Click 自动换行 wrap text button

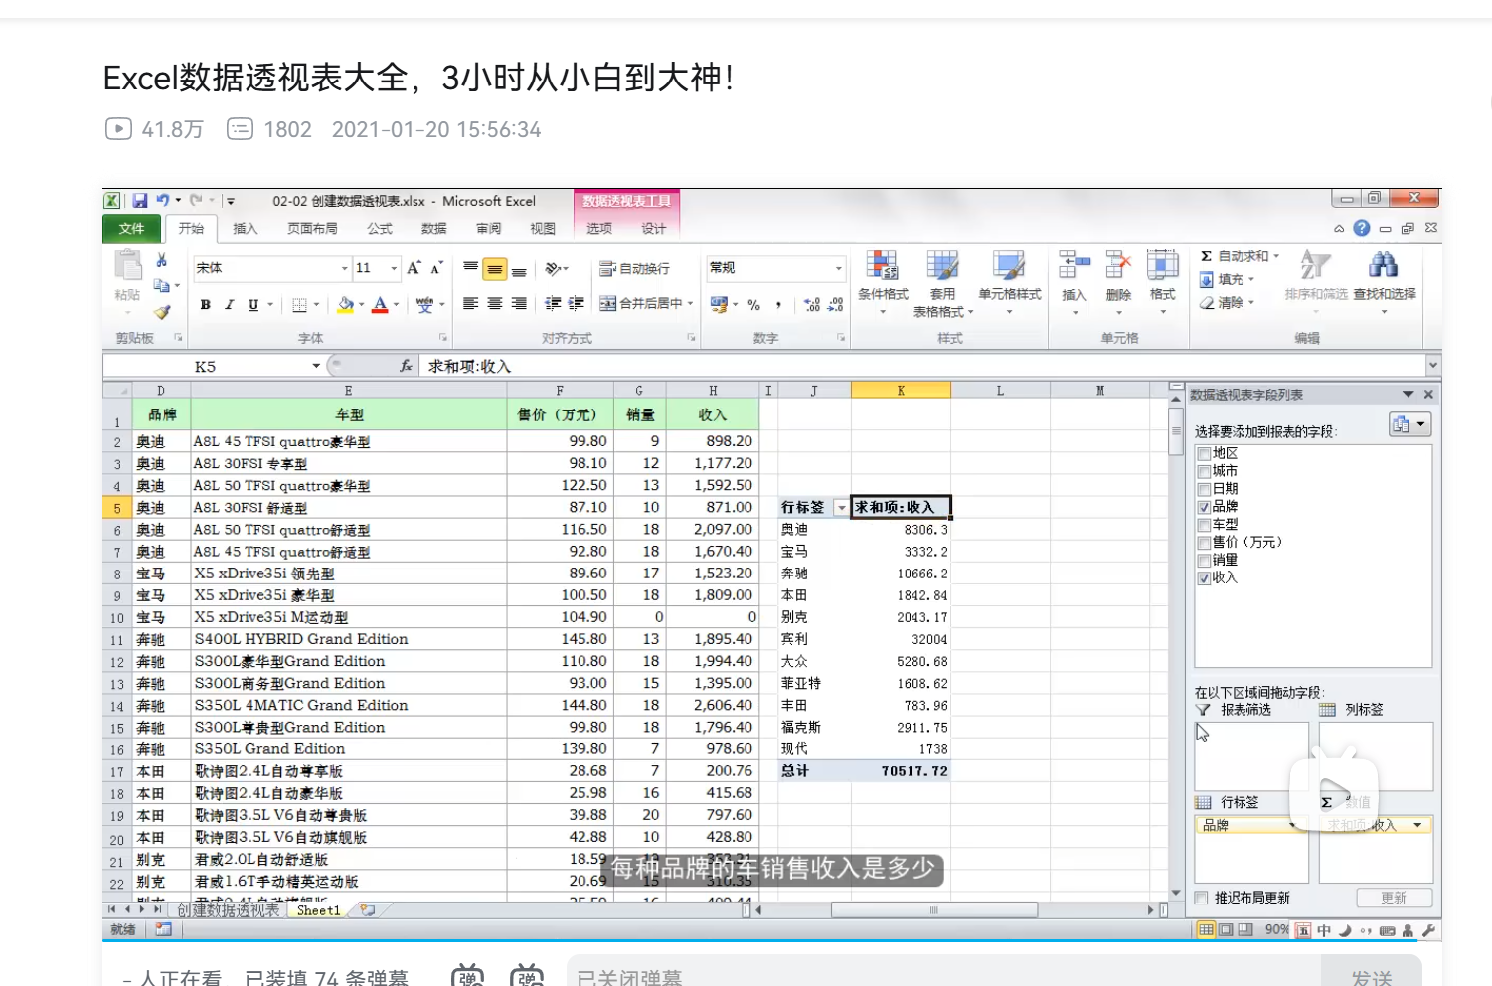point(635,269)
